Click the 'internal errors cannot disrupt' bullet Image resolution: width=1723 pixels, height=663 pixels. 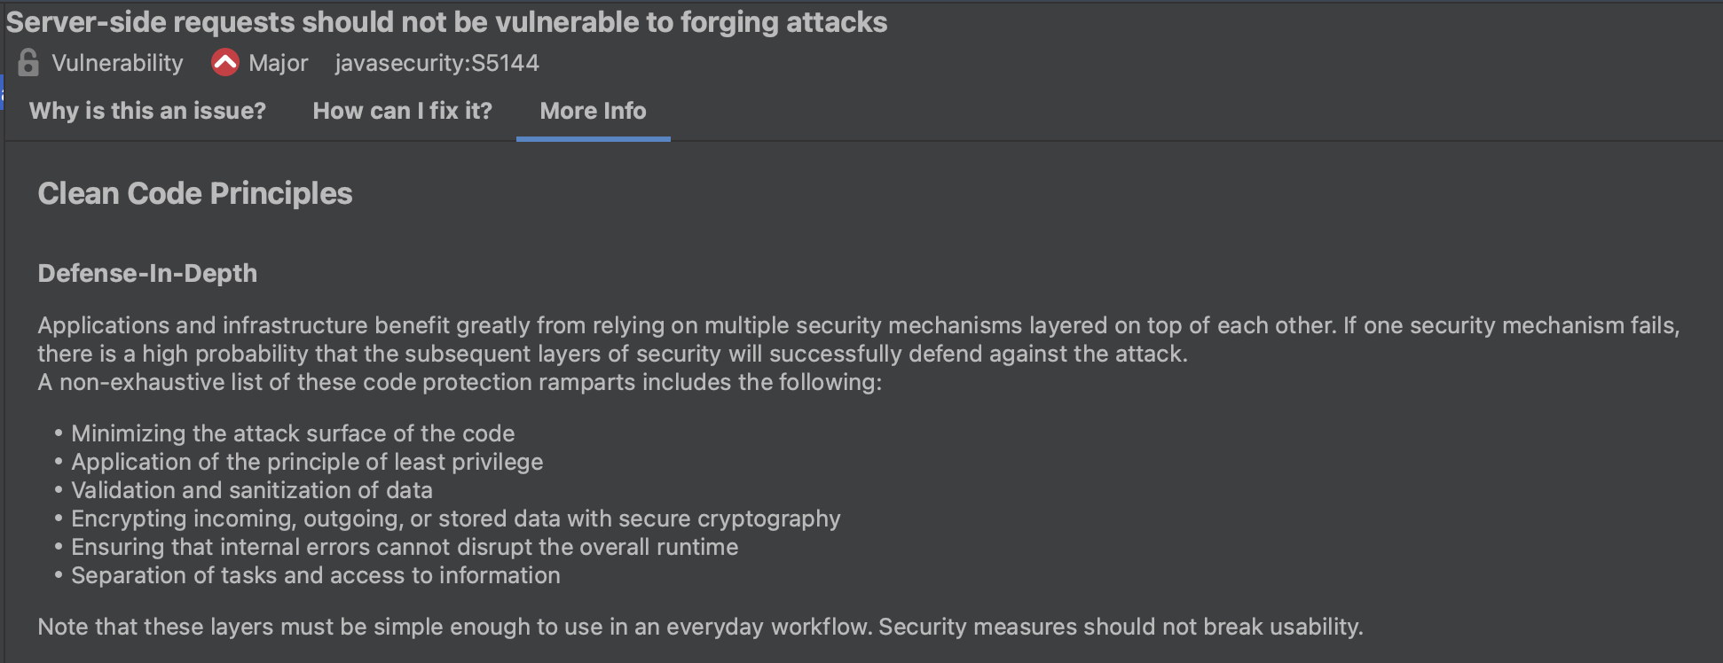pyautogui.click(x=405, y=547)
